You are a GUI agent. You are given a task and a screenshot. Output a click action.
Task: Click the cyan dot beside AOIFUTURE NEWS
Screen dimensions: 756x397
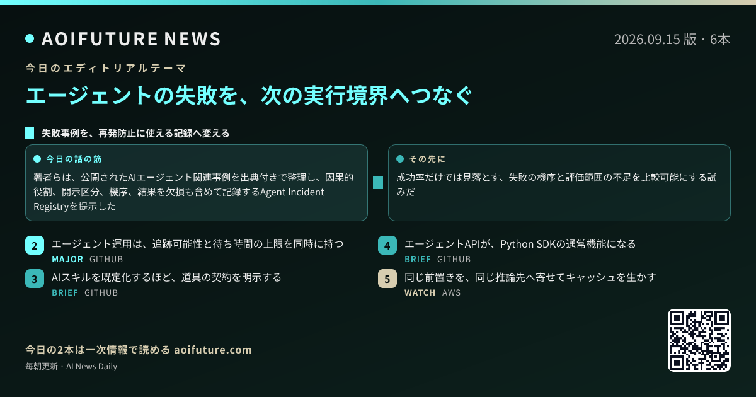pos(30,39)
